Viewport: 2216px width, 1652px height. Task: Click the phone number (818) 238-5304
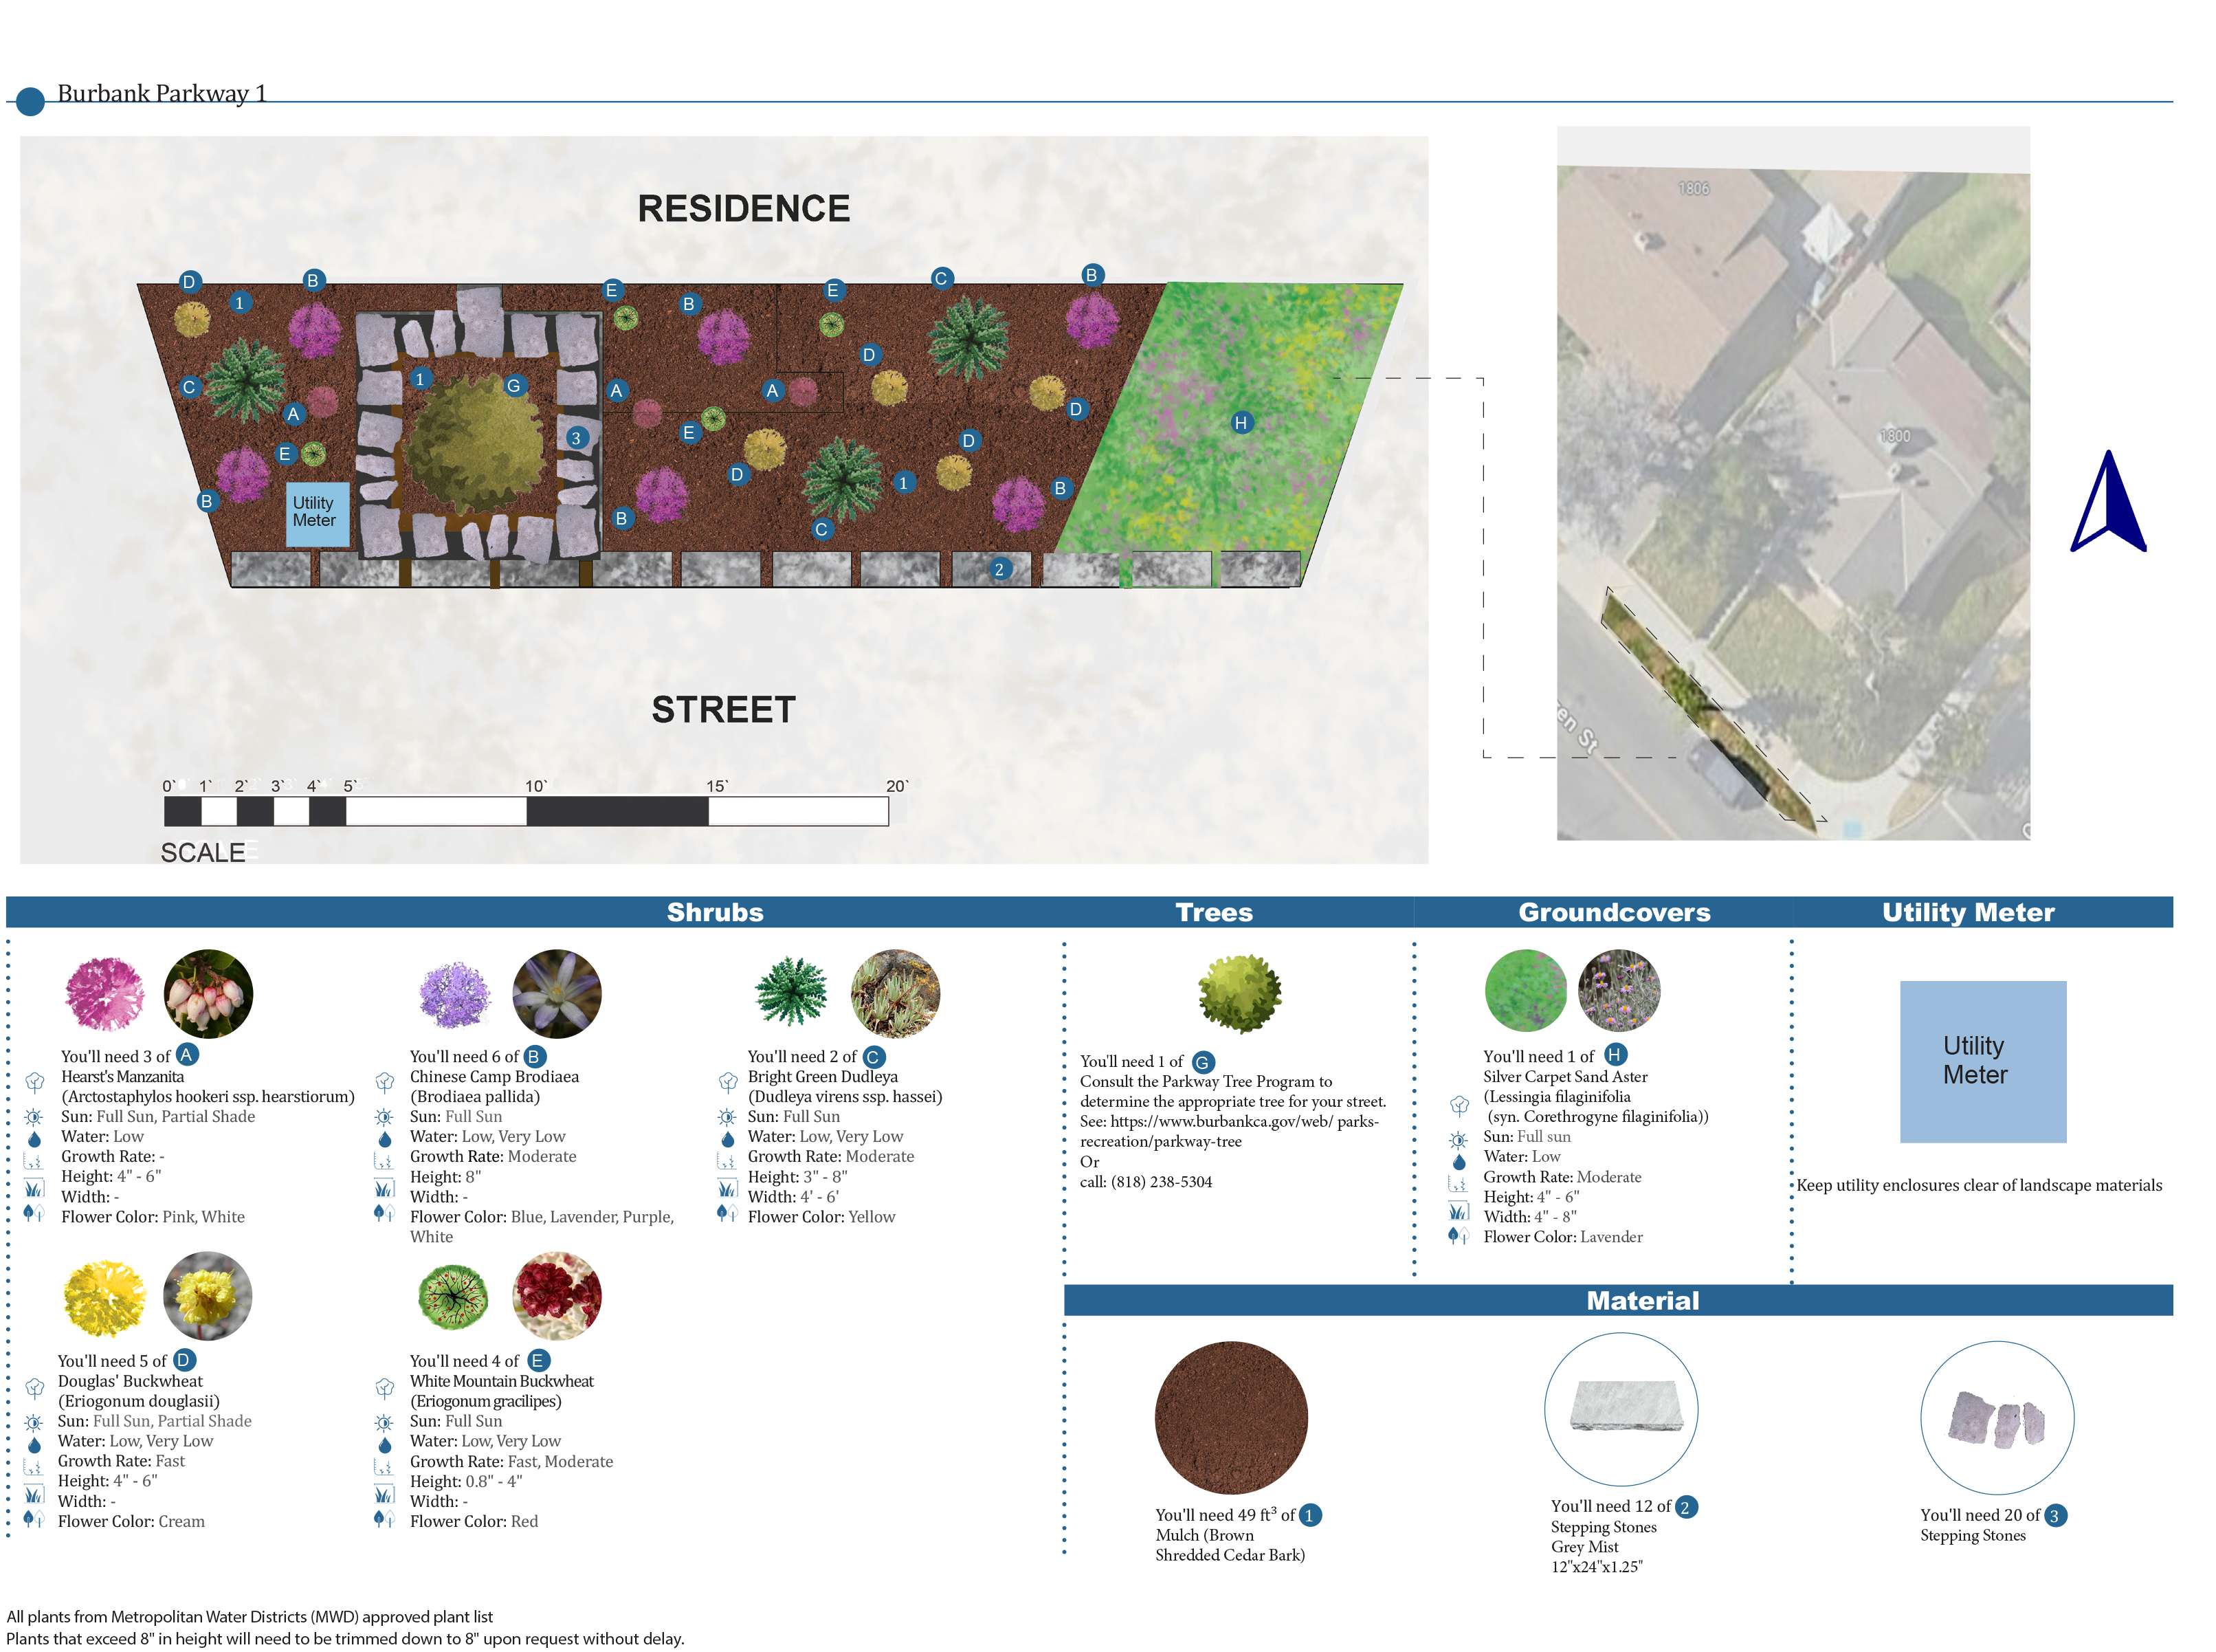1160,1182
